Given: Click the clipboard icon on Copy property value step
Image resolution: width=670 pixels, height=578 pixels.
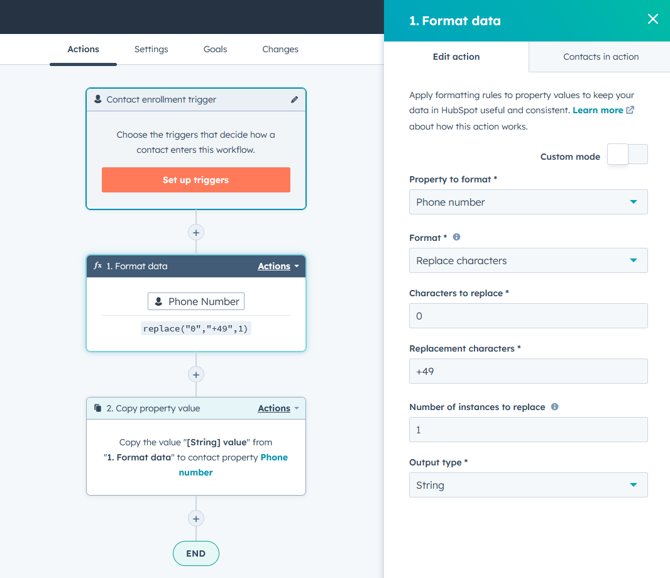Looking at the screenshot, I should pos(96,408).
